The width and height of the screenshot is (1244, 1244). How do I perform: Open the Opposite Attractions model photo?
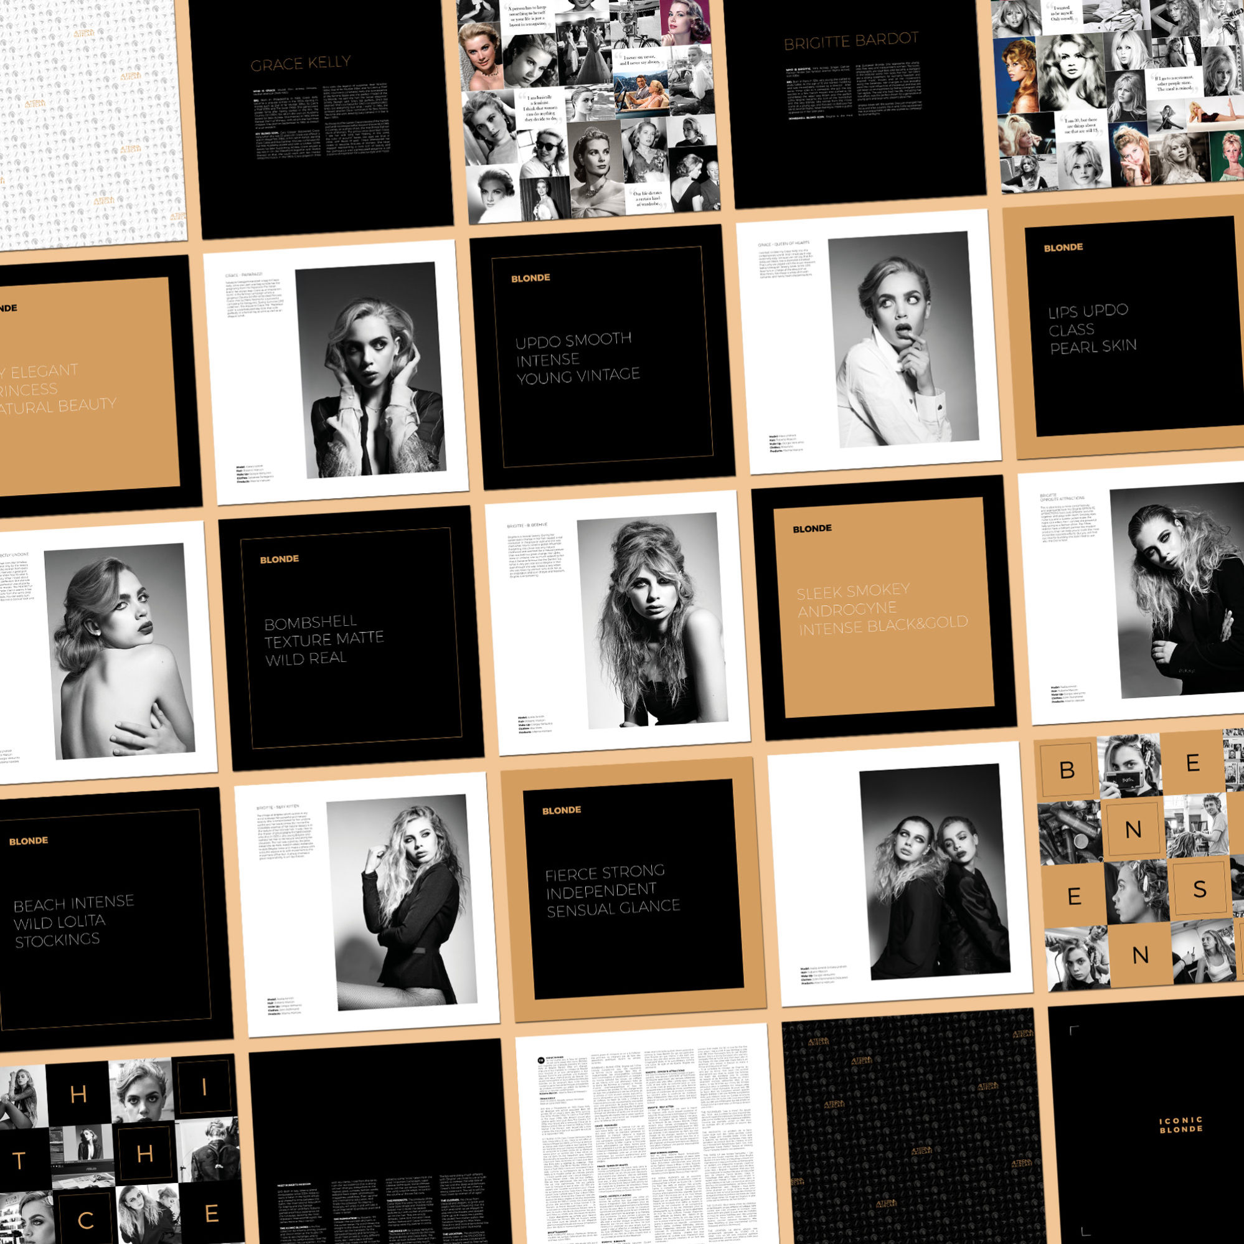click(x=1177, y=590)
